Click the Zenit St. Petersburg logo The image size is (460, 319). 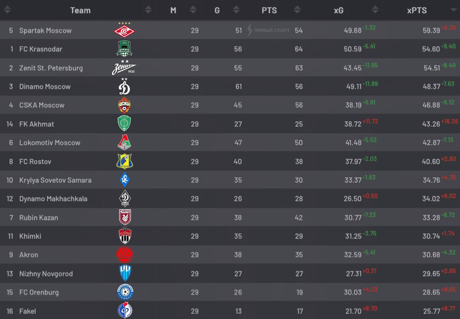124,68
